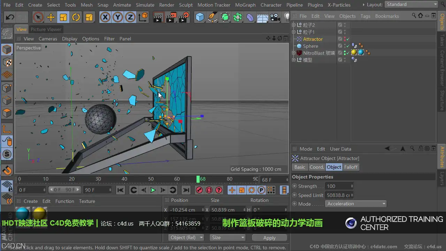The height and width of the screenshot is (251, 446).
Task: Toggle Attractor visibility dots
Action: pyautogui.click(x=345, y=39)
